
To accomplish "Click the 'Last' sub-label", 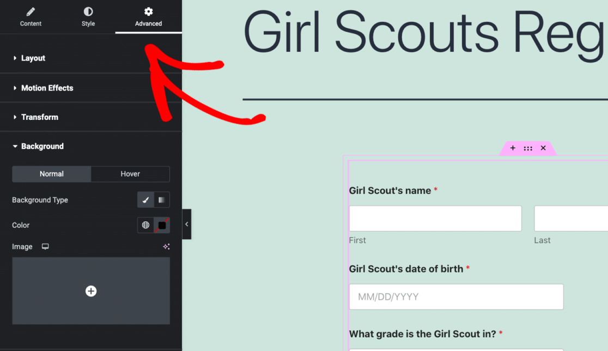I will [542, 240].
